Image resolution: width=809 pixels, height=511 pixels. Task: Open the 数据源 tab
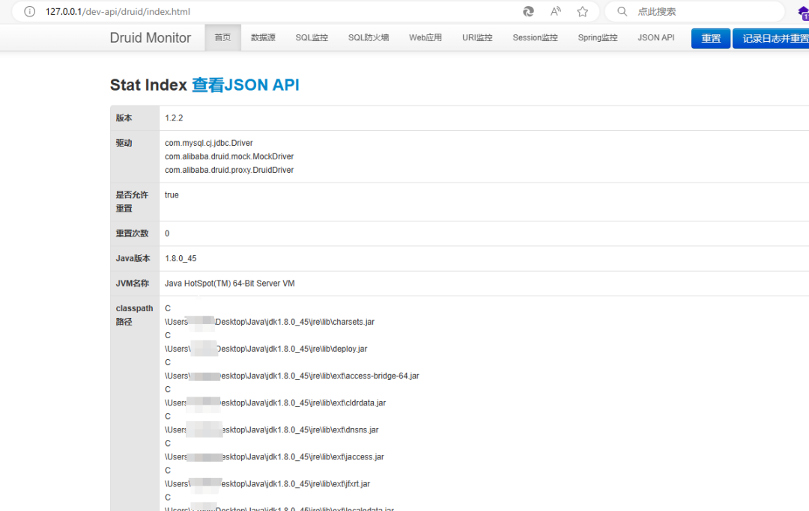coord(263,37)
